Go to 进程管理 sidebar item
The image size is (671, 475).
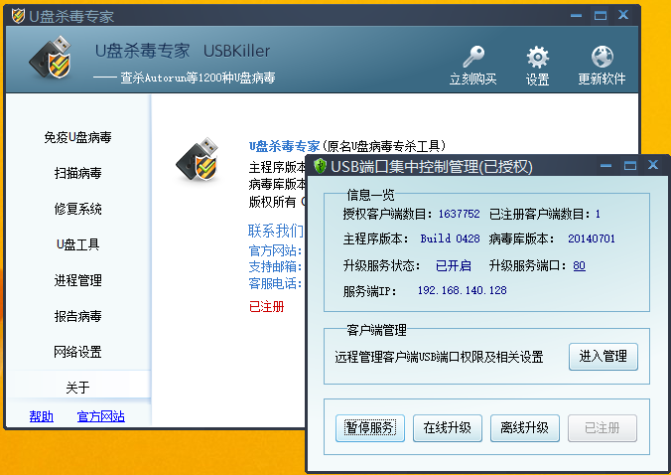tap(77, 280)
